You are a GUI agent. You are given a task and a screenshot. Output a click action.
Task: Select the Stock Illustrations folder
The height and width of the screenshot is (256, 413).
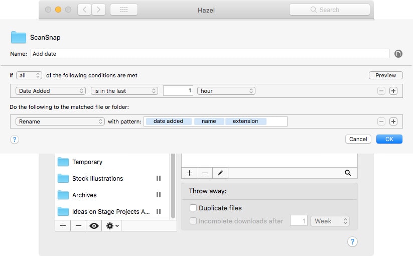[113, 179]
